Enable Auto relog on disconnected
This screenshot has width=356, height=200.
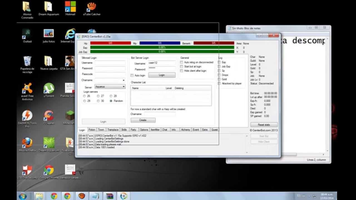point(182,62)
